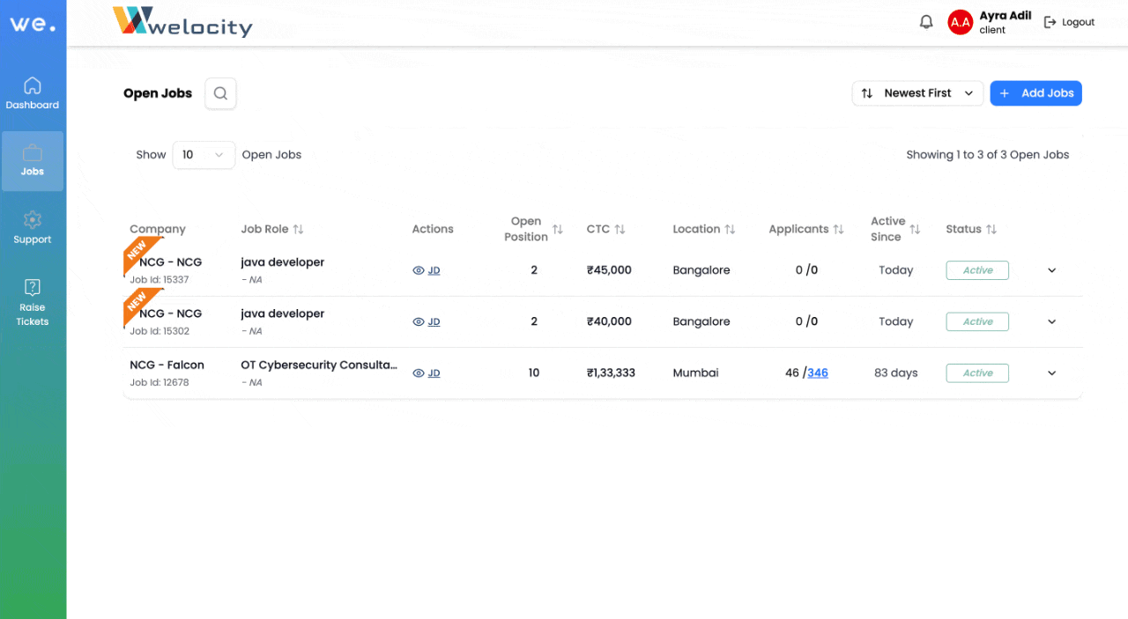View JD eye icon for OT Cybersecurity job

(419, 373)
